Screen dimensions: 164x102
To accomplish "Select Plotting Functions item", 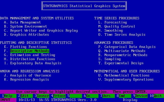I will coord(28,47).
